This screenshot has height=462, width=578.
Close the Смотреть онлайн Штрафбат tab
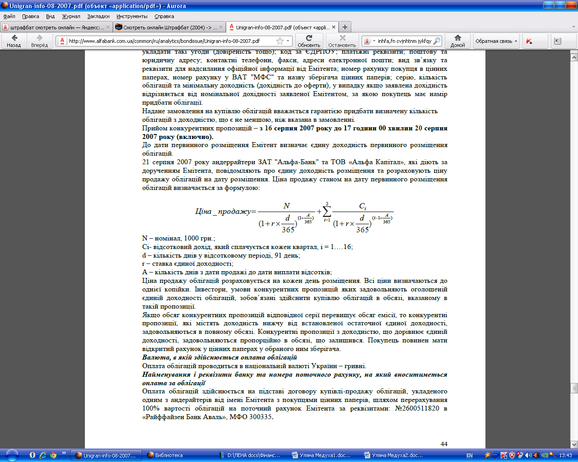click(221, 28)
